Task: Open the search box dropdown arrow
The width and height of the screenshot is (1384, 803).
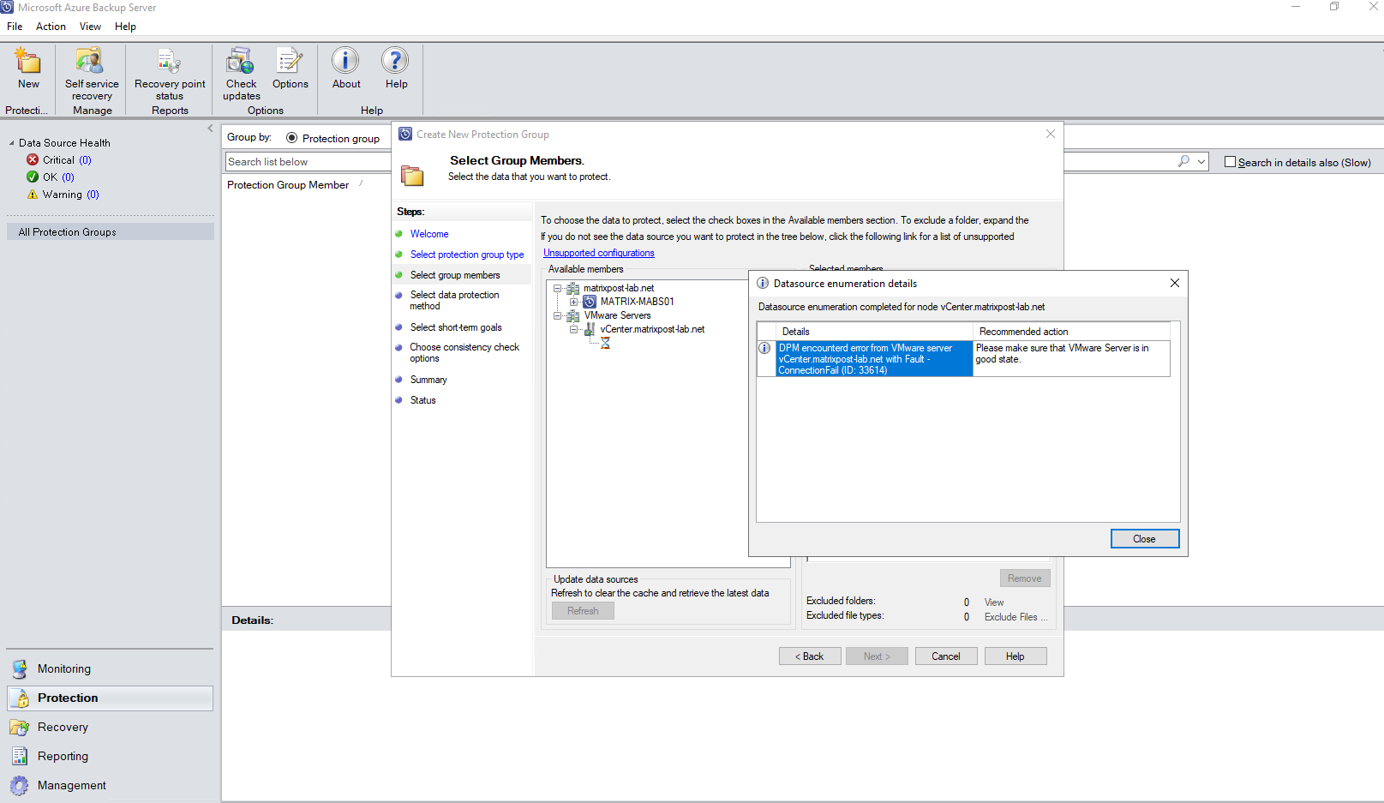Action: tap(1201, 161)
